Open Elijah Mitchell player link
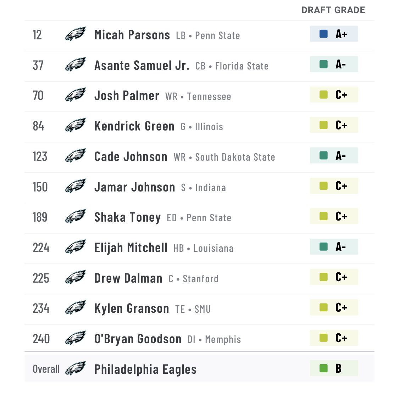 click(131, 248)
